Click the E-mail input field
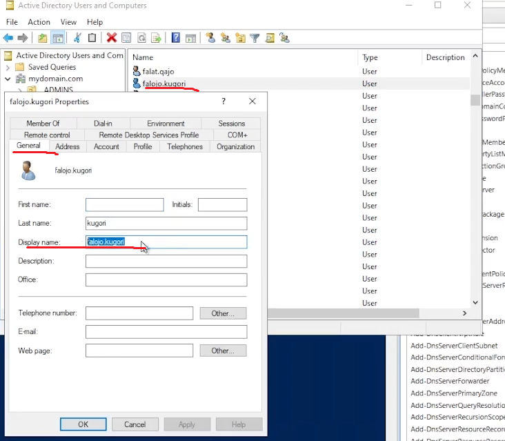The image size is (505, 441). coord(166,332)
